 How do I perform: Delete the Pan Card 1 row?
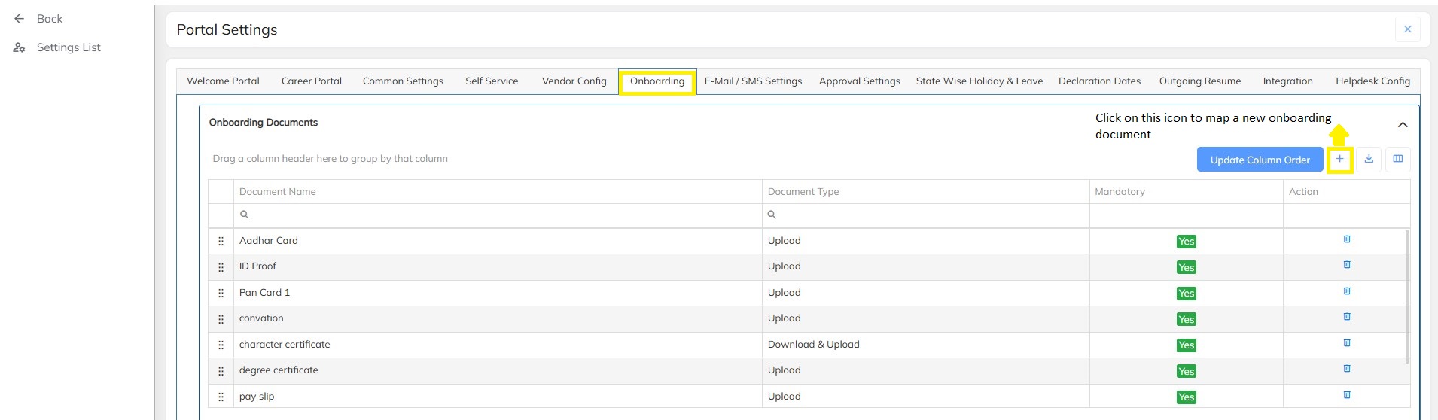tap(1347, 291)
